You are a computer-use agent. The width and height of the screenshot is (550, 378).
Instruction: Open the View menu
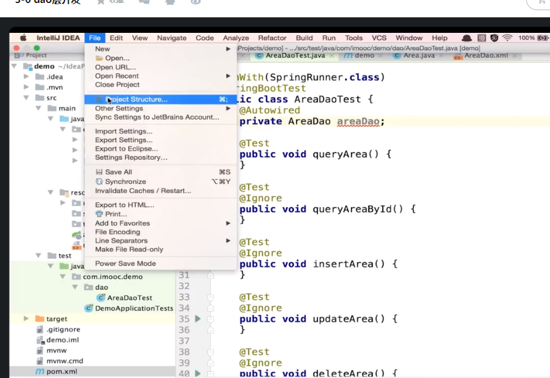140,38
